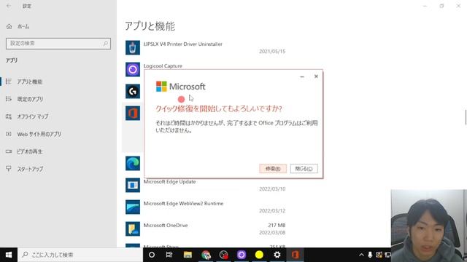Click the 修復 button in Office dialog
The width and height of the screenshot is (467, 262).
click(x=273, y=169)
